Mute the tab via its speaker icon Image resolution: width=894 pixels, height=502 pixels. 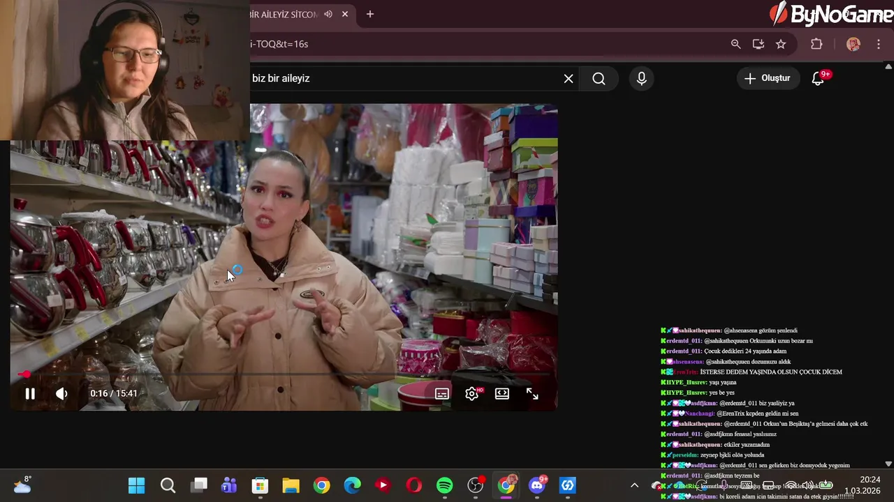(x=328, y=14)
